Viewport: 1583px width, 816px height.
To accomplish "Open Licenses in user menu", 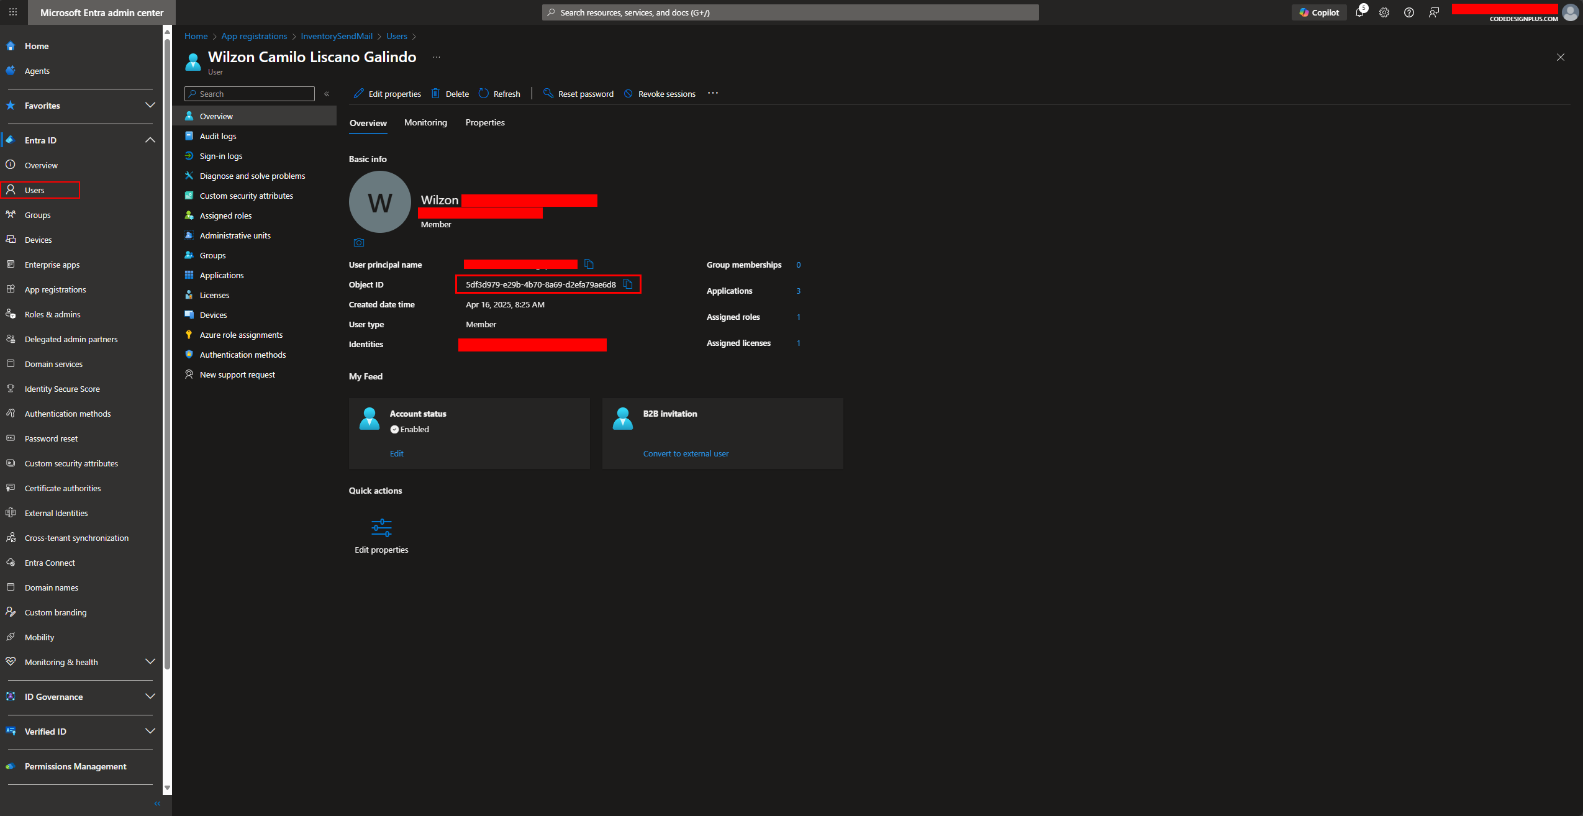I will 214,295.
